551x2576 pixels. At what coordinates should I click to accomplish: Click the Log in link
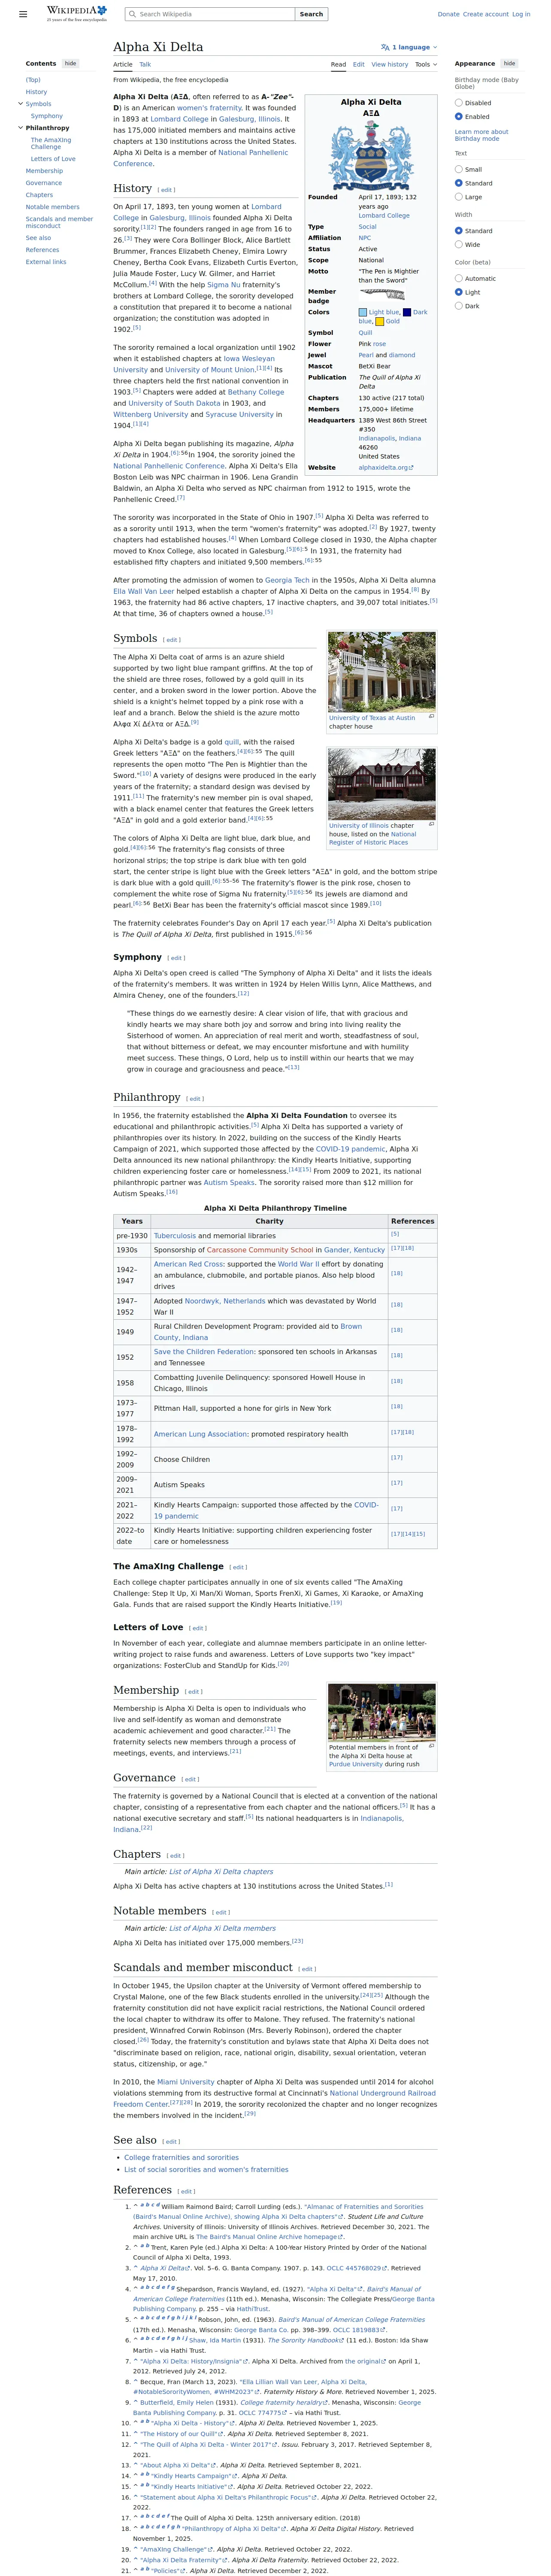(x=521, y=14)
